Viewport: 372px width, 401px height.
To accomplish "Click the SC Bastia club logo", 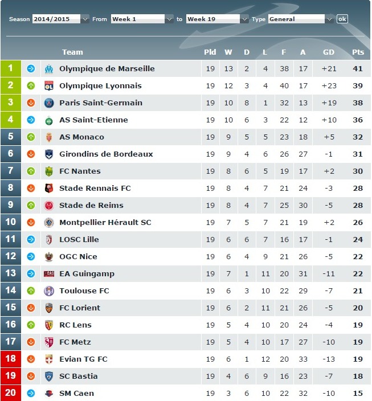I will pos(48,377).
